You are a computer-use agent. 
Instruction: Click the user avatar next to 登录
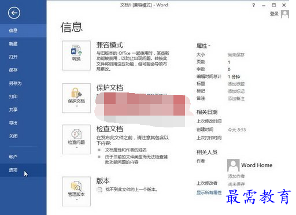285,14
